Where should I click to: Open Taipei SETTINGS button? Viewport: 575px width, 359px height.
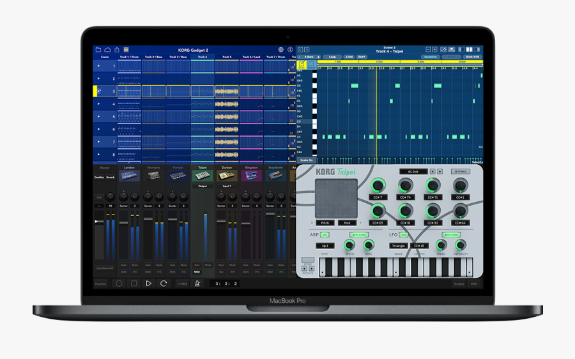[460, 172]
